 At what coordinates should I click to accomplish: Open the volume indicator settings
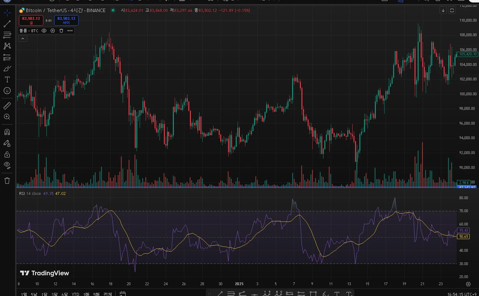click(x=53, y=31)
